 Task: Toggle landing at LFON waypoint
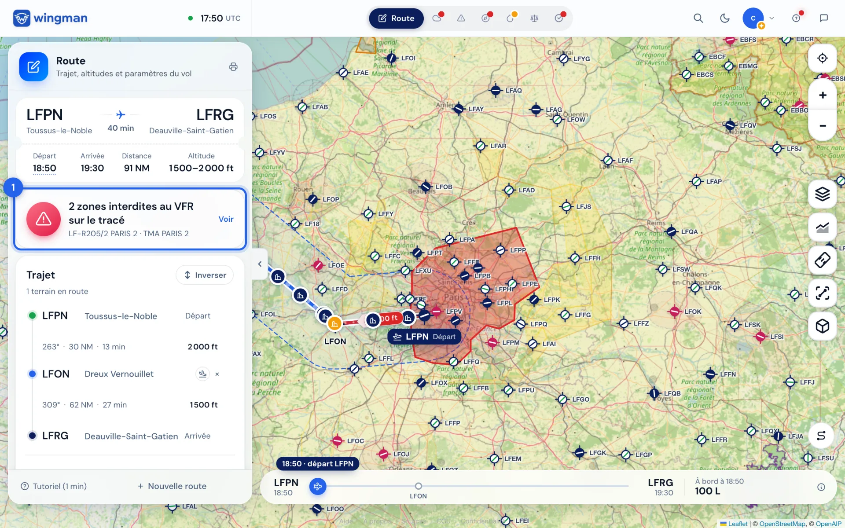(x=202, y=374)
